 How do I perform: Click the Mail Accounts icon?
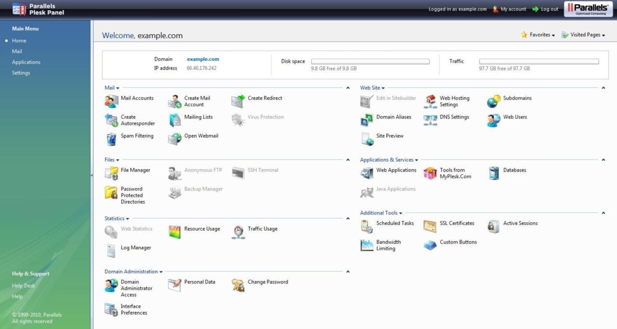point(111,101)
